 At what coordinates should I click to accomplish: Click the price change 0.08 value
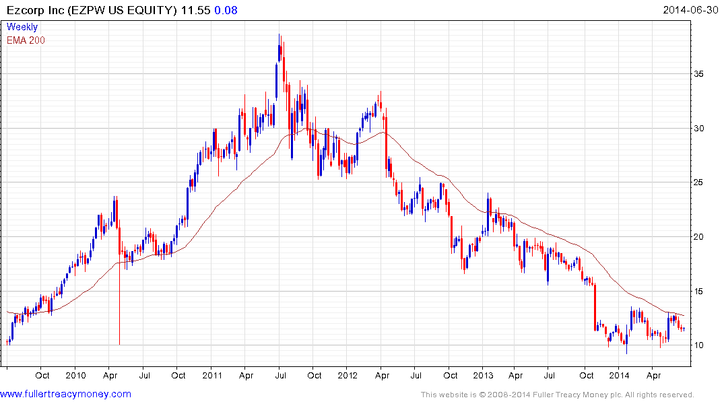point(226,10)
